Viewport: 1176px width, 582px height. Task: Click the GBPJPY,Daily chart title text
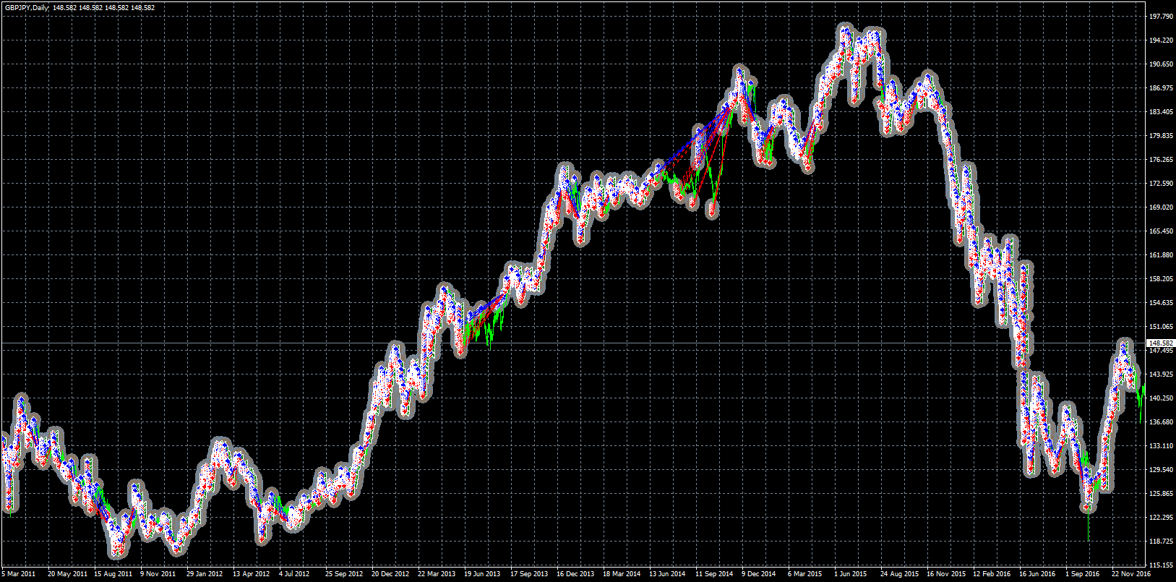[27, 8]
